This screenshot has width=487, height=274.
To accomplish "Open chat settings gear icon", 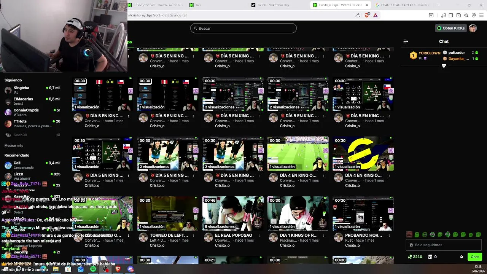I will (462, 257).
